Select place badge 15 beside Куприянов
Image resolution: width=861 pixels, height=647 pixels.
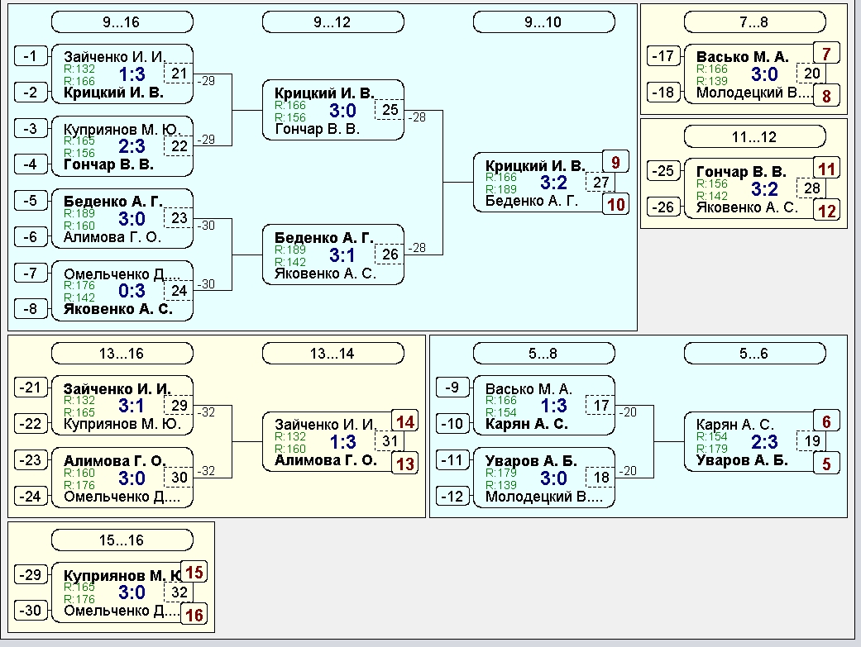point(194,573)
